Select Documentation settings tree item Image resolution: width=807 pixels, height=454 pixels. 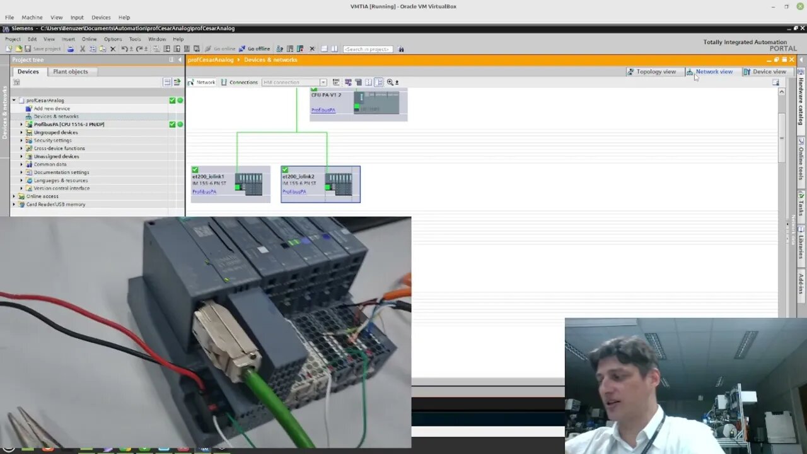[61, 172]
